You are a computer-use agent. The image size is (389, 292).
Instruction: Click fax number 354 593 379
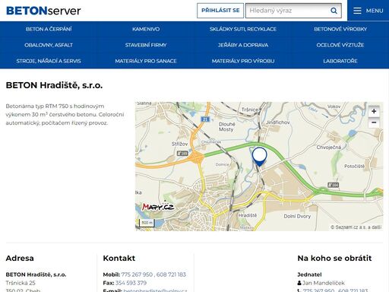point(131,283)
